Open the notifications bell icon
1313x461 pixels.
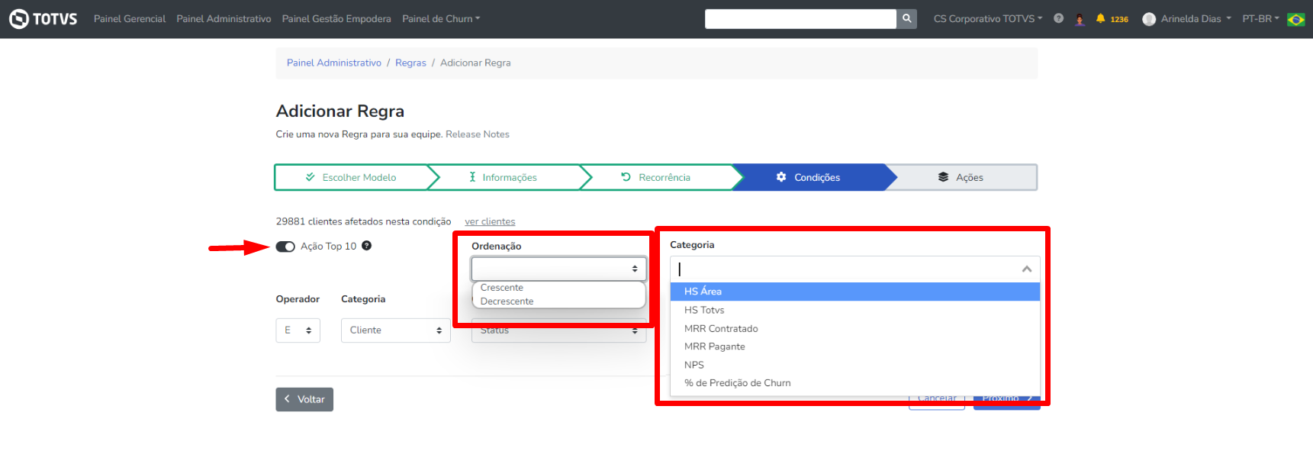tap(1100, 18)
